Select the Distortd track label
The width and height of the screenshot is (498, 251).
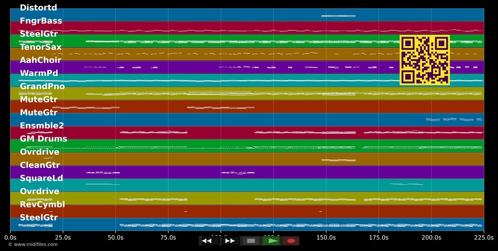[38, 8]
